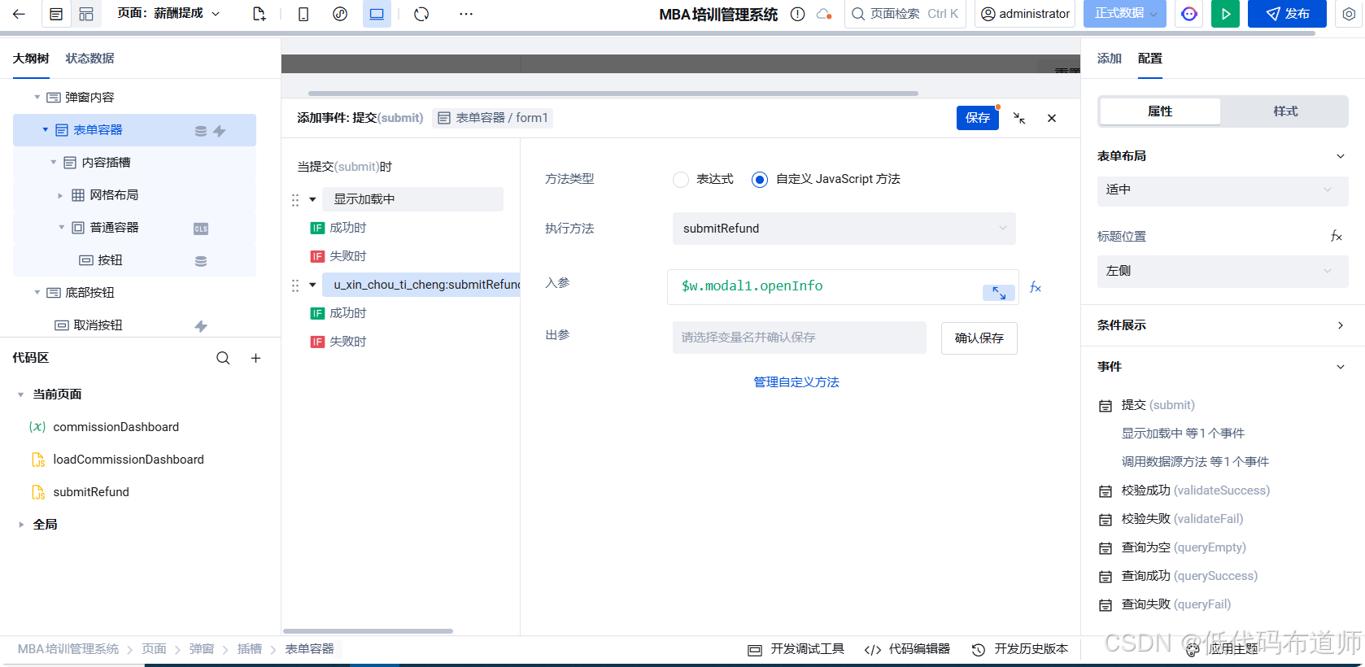This screenshot has width=1365, height=667.
Task: Open the 表单布局 适中 dropdown
Action: point(1223,190)
